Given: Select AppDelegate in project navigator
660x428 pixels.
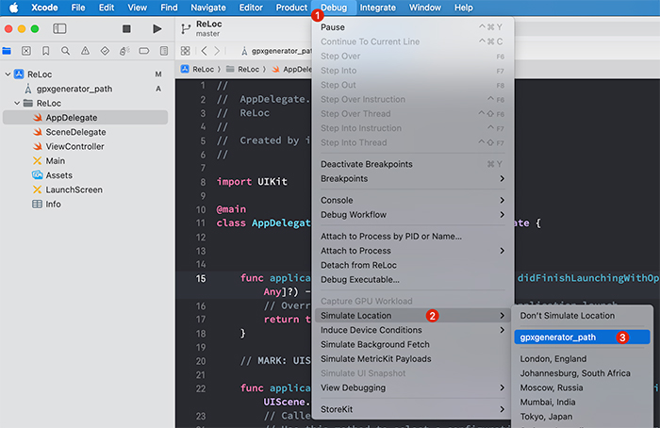Looking at the screenshot, I should pyautogui.click(x=86, y=118).
